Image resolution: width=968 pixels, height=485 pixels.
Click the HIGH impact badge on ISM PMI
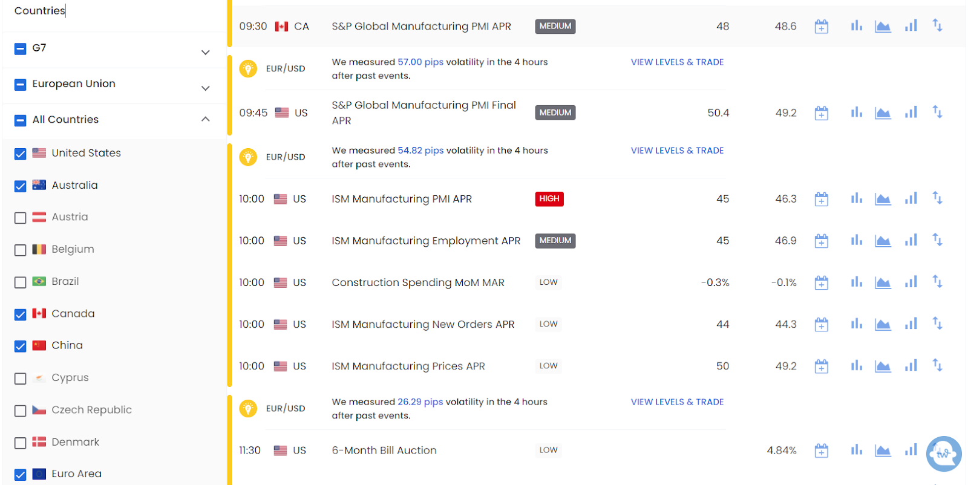549,199
